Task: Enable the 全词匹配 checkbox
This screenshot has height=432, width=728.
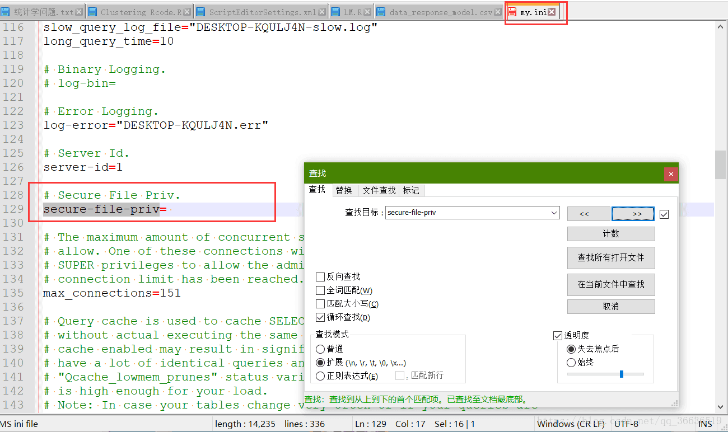Action: click(x=320, y=290)
